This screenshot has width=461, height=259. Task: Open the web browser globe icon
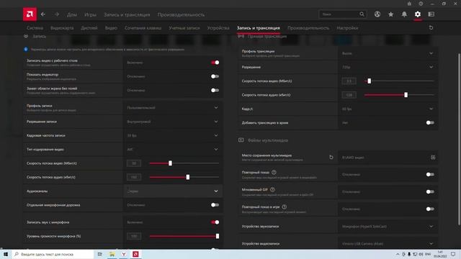point(377,14)
